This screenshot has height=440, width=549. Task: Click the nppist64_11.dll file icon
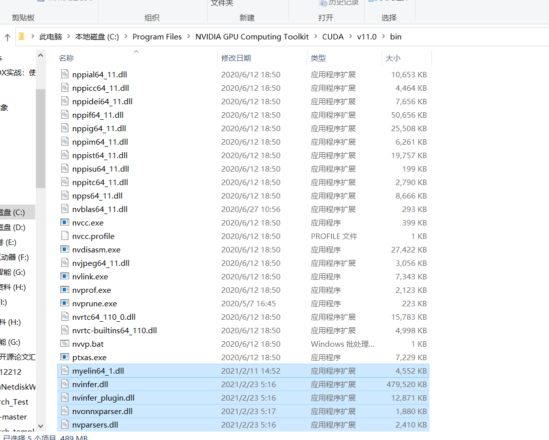pos(65,155)
